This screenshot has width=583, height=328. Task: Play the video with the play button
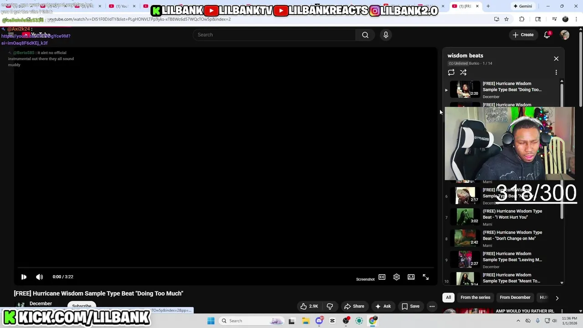[x=24, y=277]
